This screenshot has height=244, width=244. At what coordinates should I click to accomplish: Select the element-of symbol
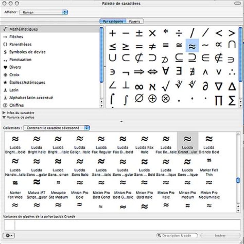click(x=205, y=58)
